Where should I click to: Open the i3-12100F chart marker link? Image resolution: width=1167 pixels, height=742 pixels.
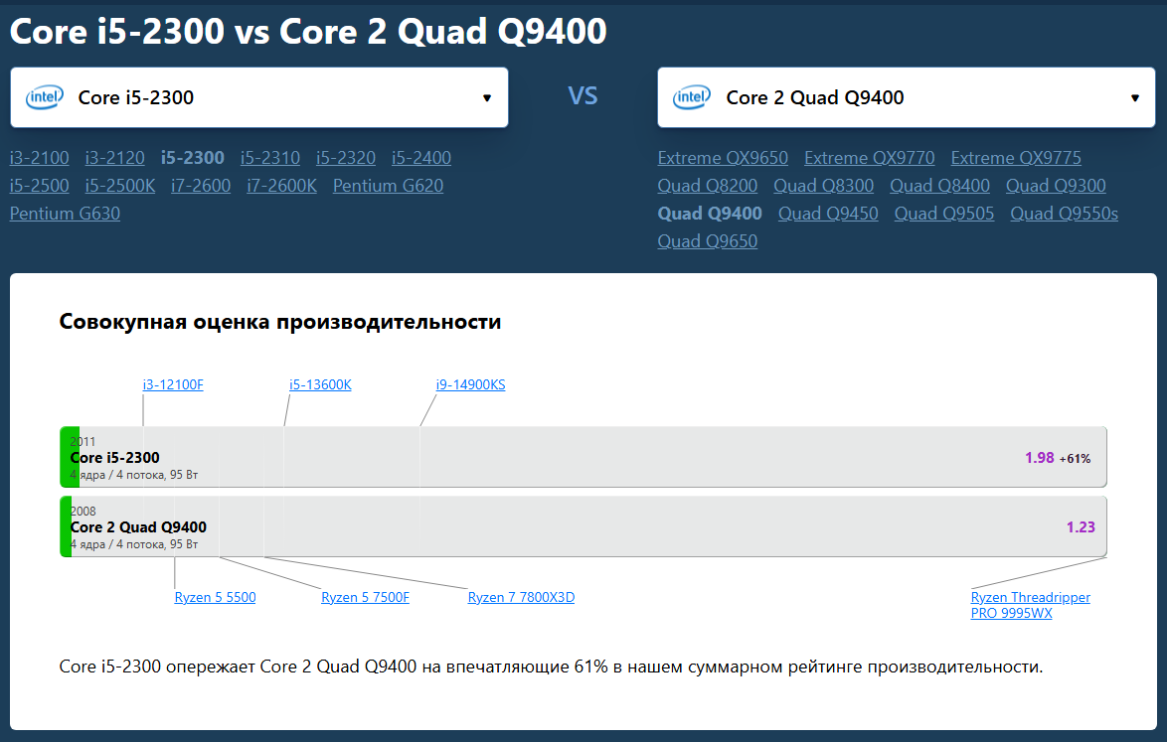(x=173, y=384)
